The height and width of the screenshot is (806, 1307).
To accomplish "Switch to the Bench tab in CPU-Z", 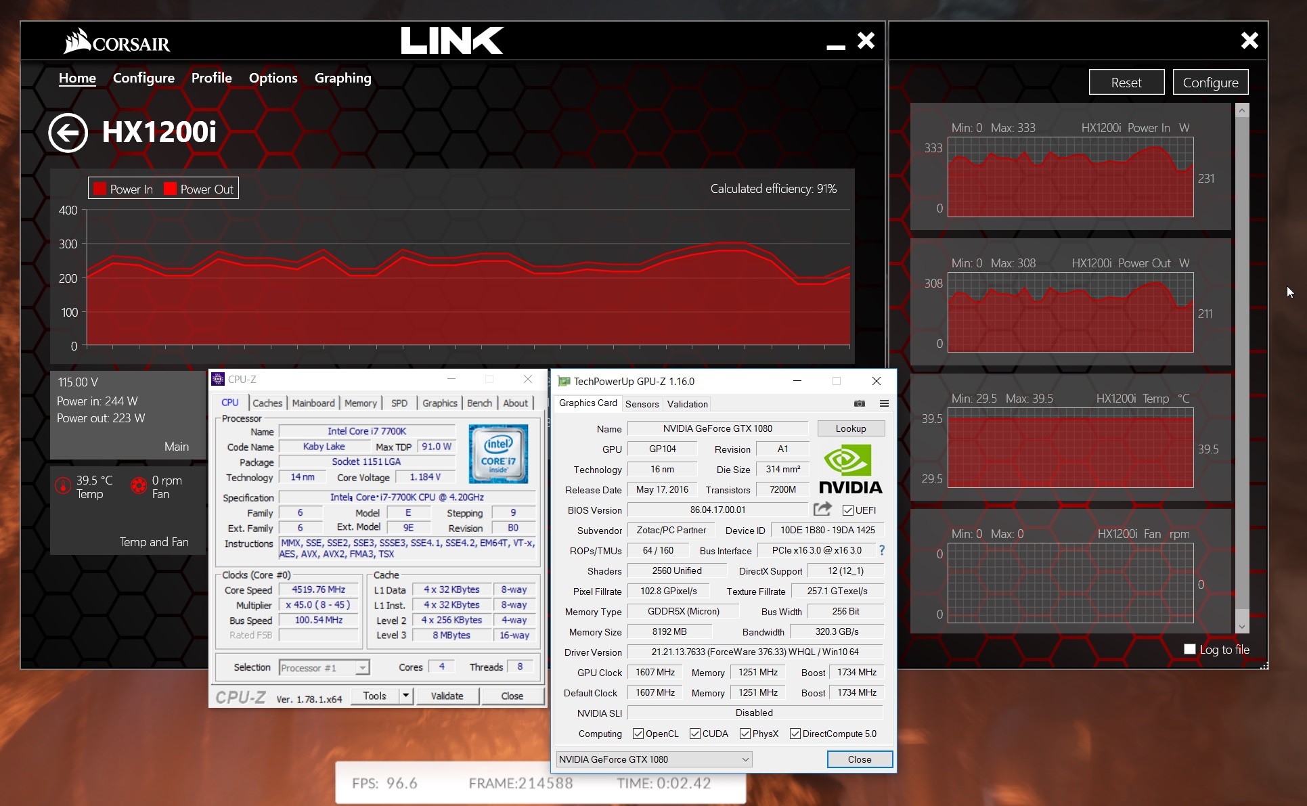I will click(480, 403).
